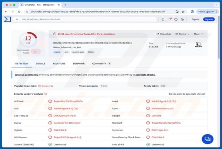222x149 pixels.
Task: Click the alert icon next to Avast detection
Action: pos(148,101)
